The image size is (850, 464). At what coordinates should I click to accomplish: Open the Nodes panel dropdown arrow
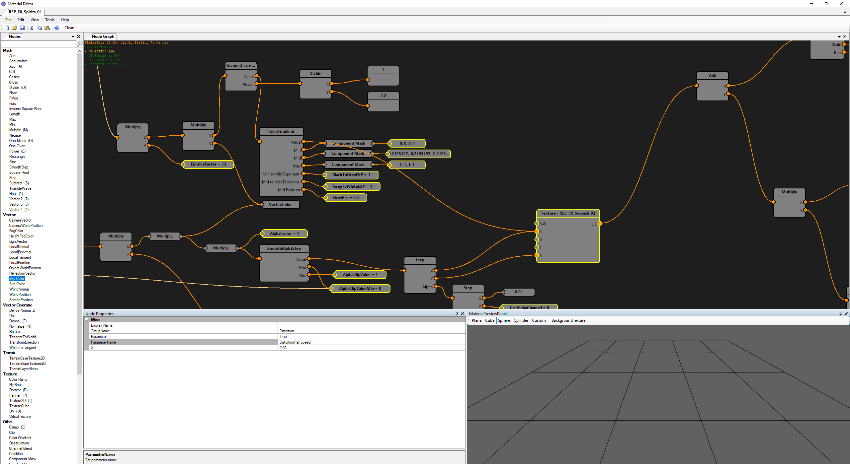pyautogui.click(x=73, y=36)
